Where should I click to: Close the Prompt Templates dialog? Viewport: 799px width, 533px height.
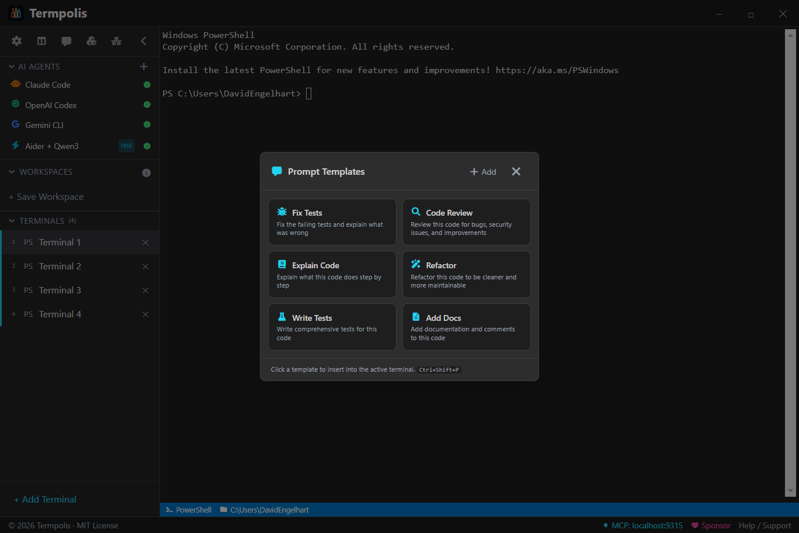click(x=516, y=171)
